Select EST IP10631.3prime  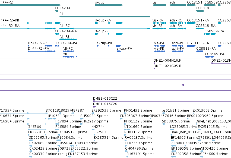click(52, 119)
